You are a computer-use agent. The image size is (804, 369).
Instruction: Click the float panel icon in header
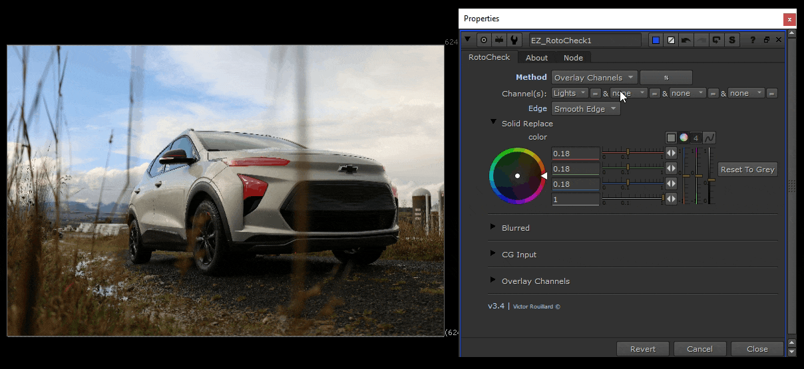(767, 40)
